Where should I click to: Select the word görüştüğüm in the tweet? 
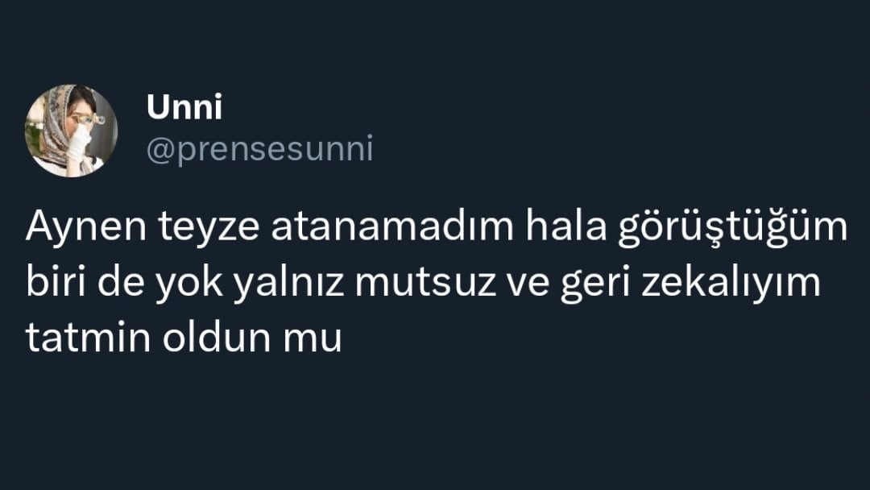[x=733, y=228]
